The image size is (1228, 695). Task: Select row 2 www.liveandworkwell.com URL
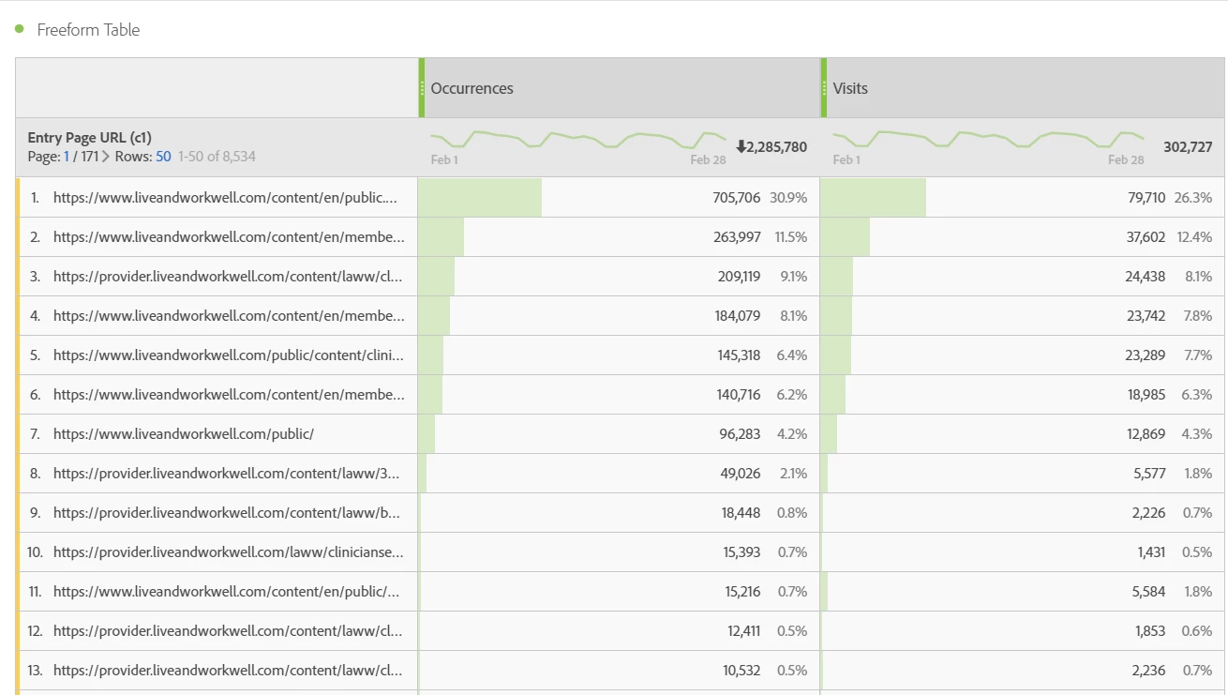229,237
